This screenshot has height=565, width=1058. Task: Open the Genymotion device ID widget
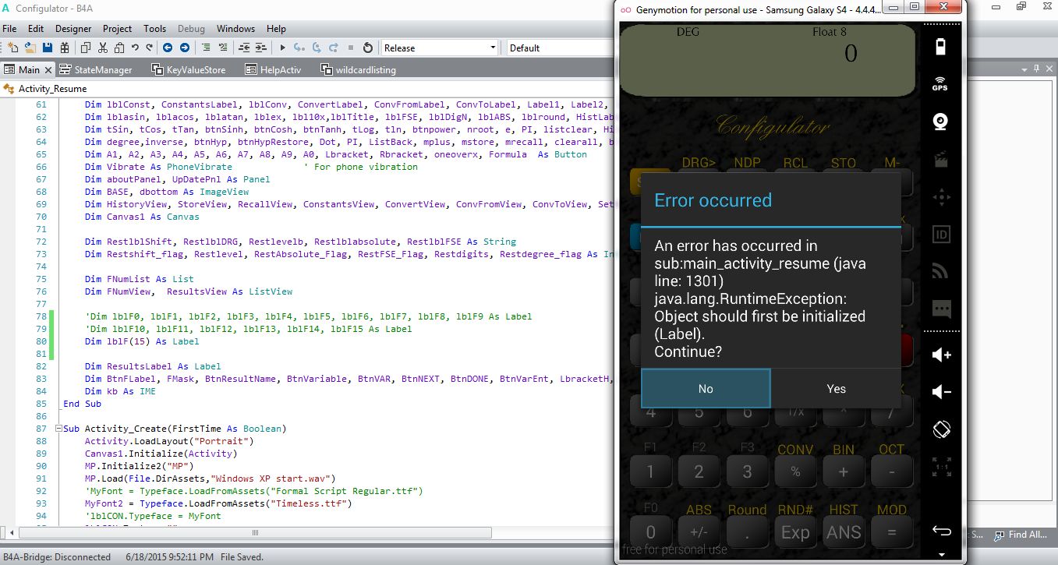click(941, 234)
